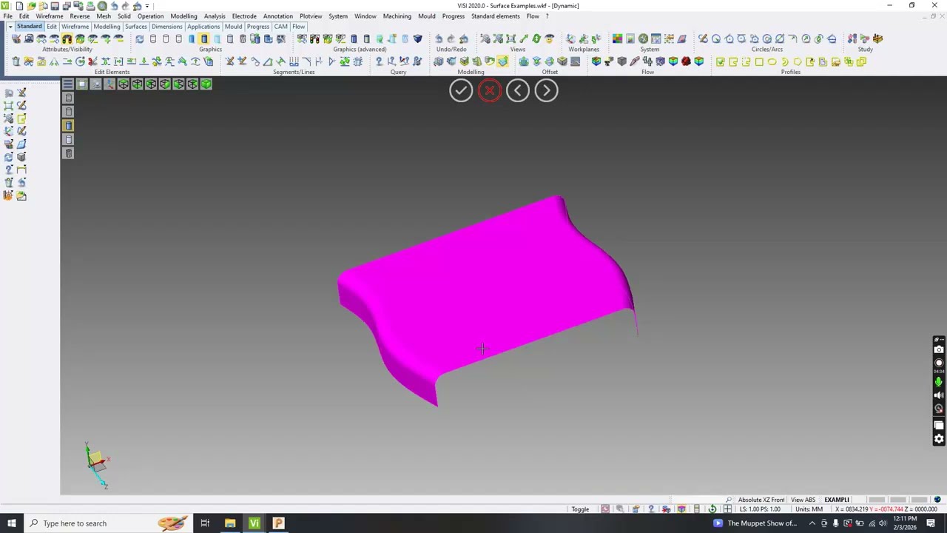Click the Toggle button in status bar
Image resolution: width=947 pixels, height=533 pixels.
click(x=580, y=509)
